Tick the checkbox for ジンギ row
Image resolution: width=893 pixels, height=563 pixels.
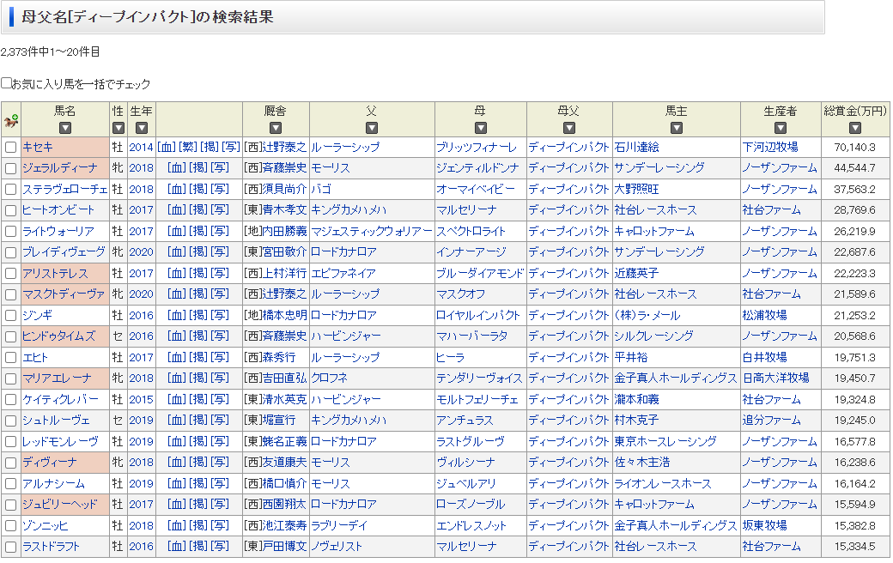pyautogui.click(x=11, y=316)
